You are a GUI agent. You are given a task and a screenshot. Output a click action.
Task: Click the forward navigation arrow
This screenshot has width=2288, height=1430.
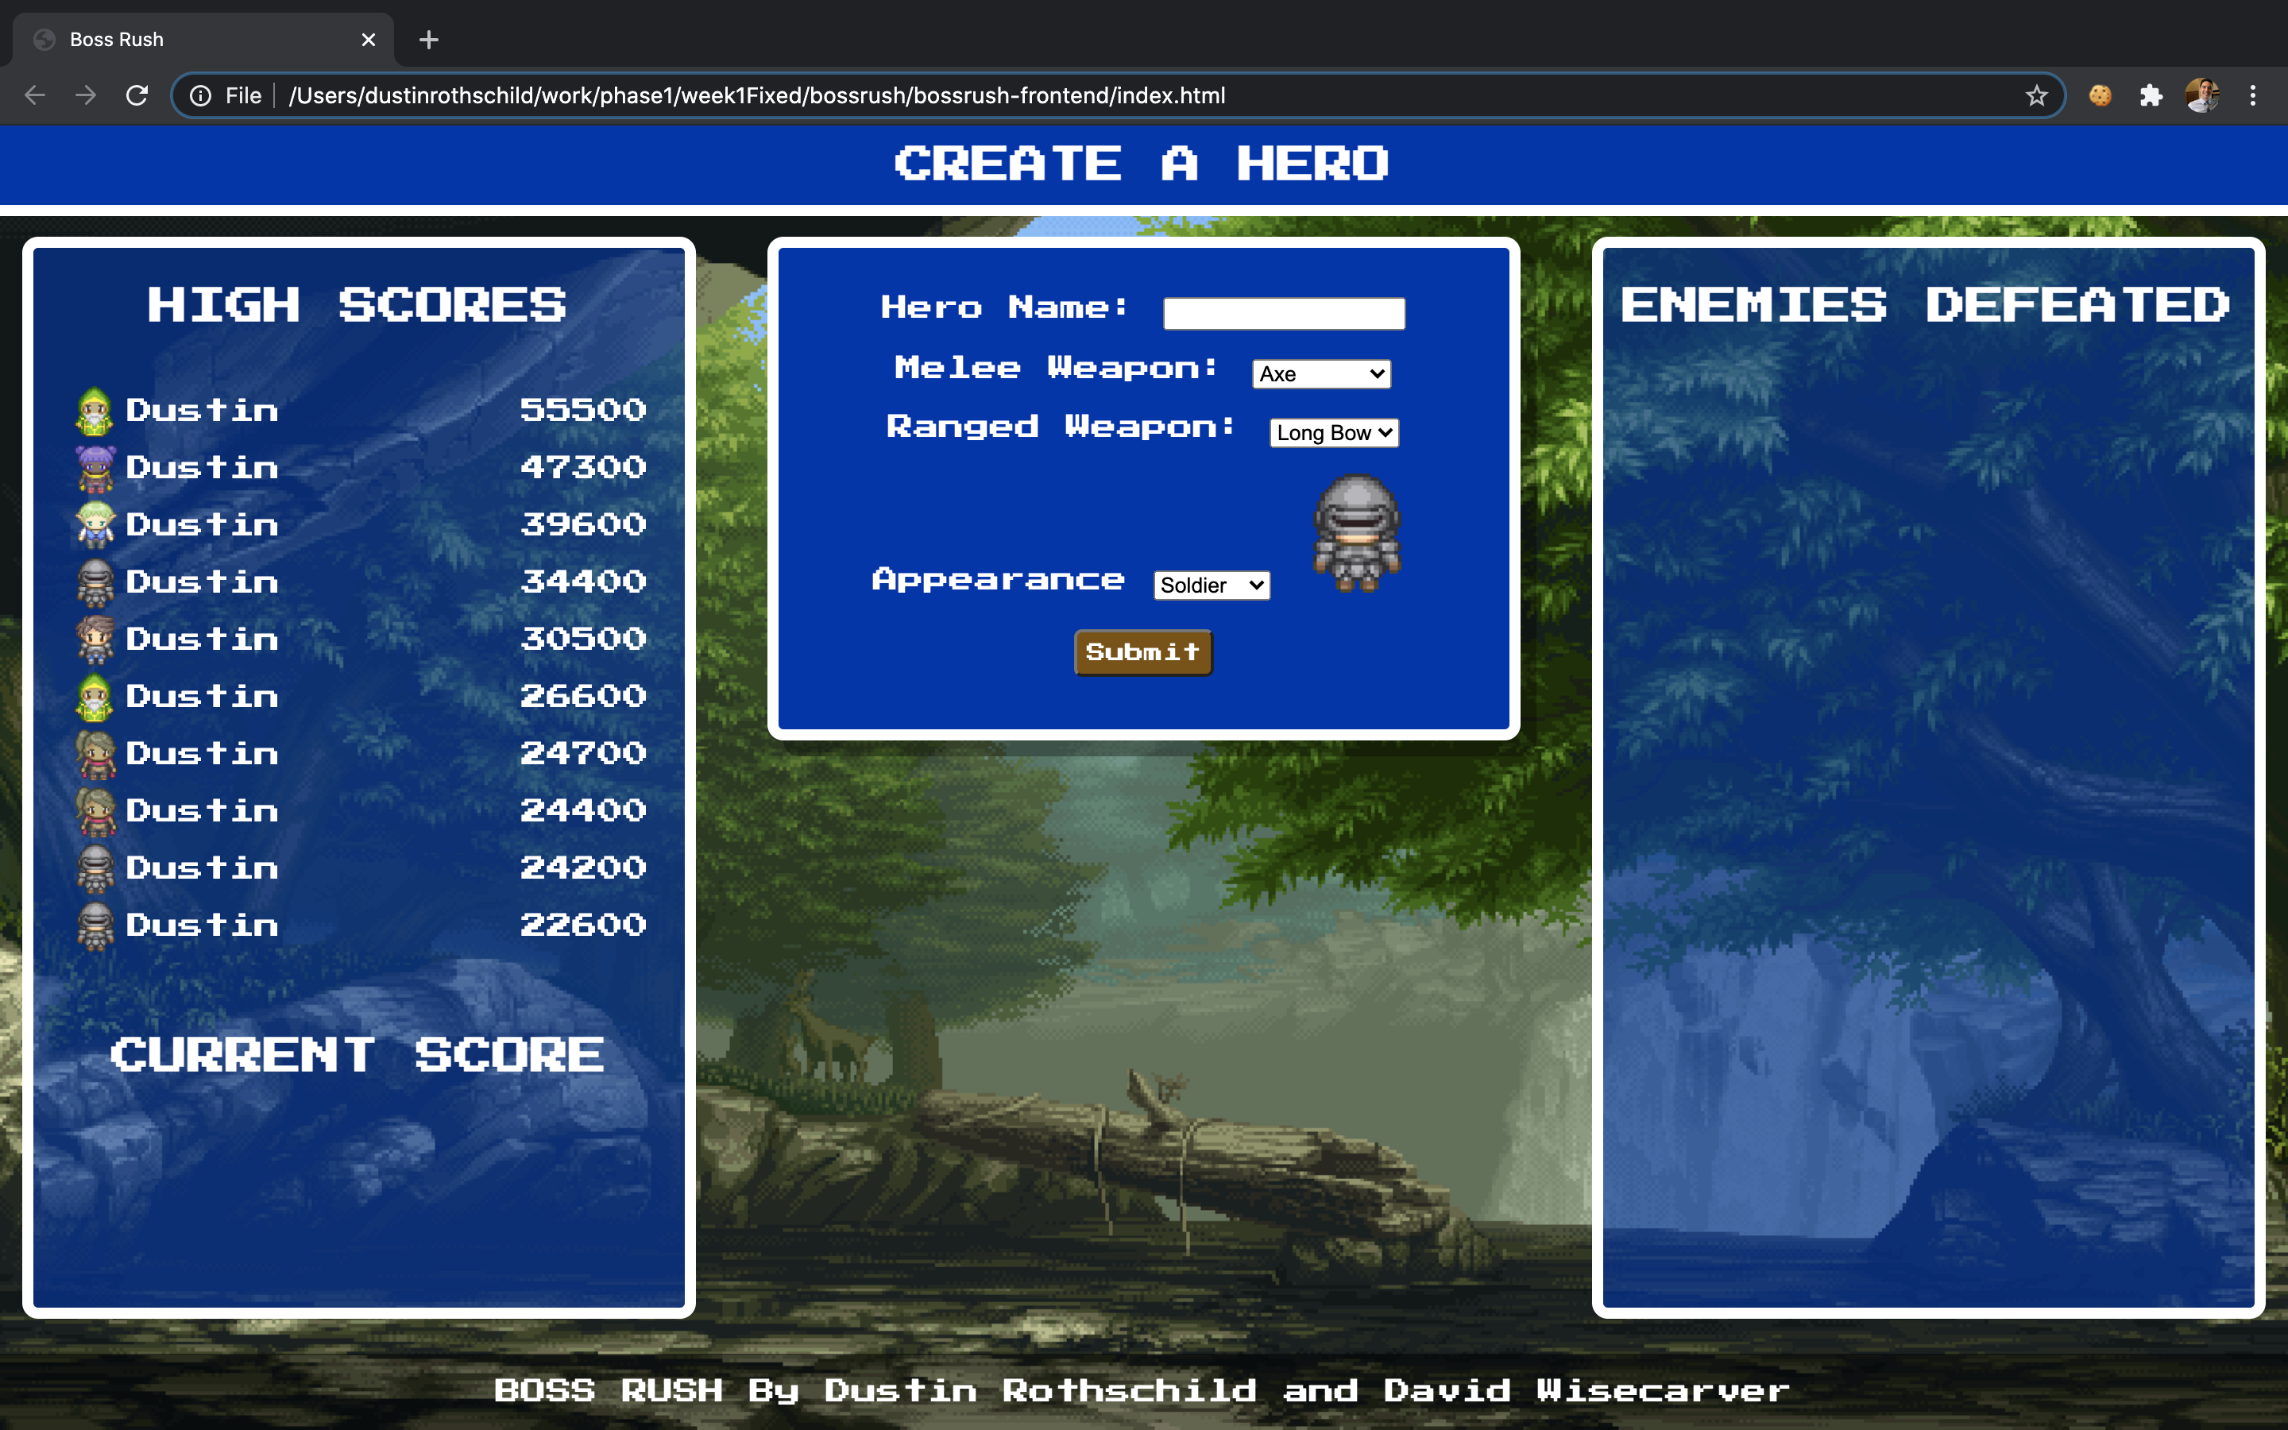click(86, 95)
